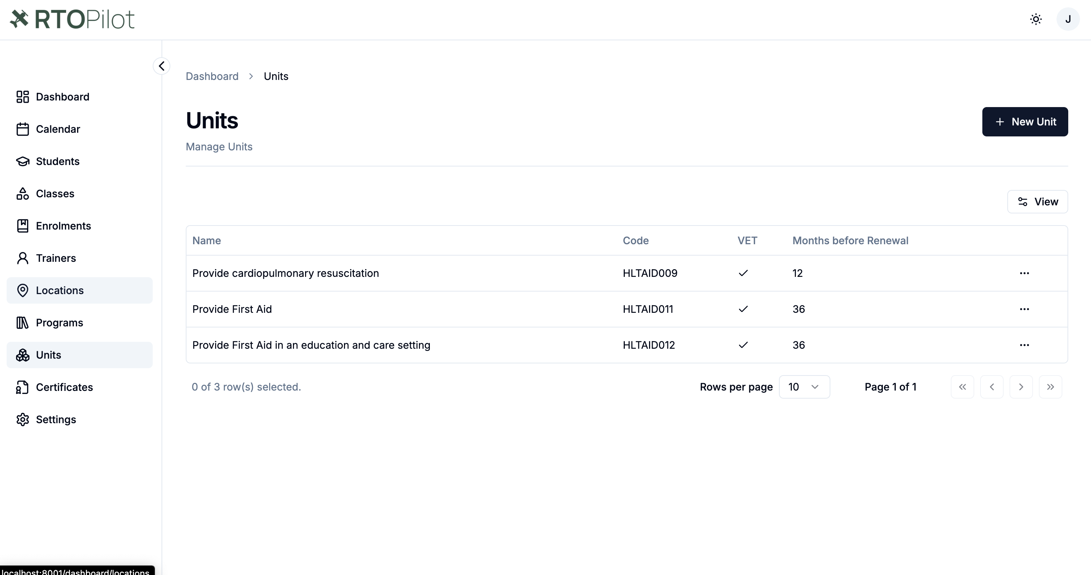Open Settings gear in the sidebar
Image resolution: width=1091 pixels, height=575 pixels.
tap(22, 419)
